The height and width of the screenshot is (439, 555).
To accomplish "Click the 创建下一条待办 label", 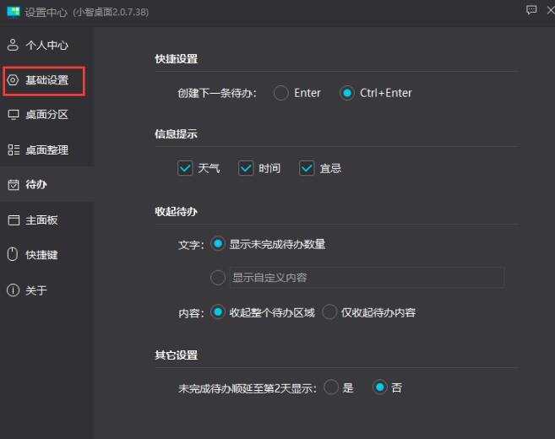I will click(x=217, y=94).
